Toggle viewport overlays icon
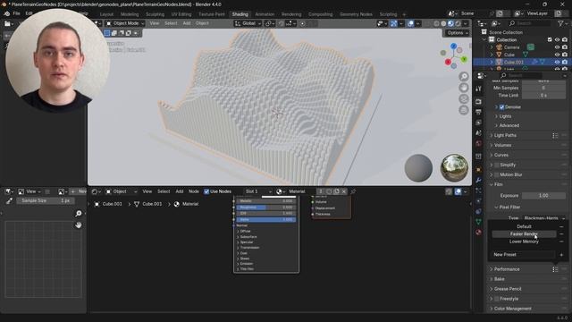 click(411, 23)
